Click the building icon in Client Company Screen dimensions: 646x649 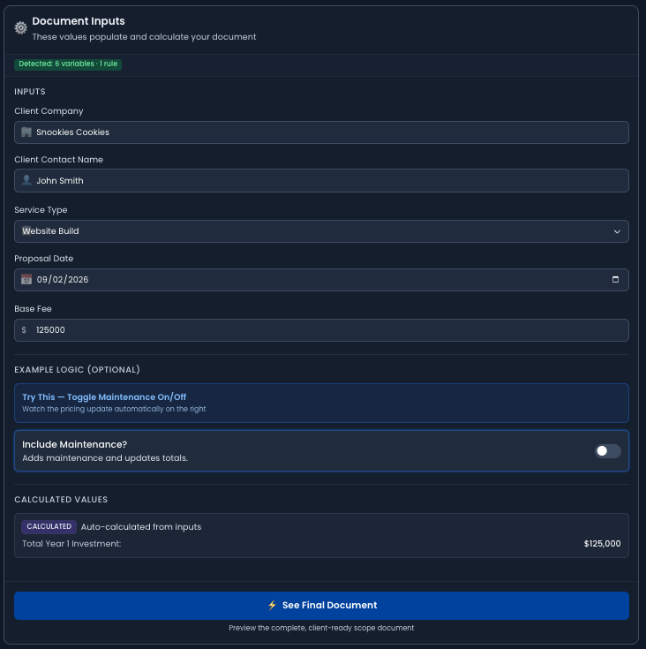pos(26,132)
